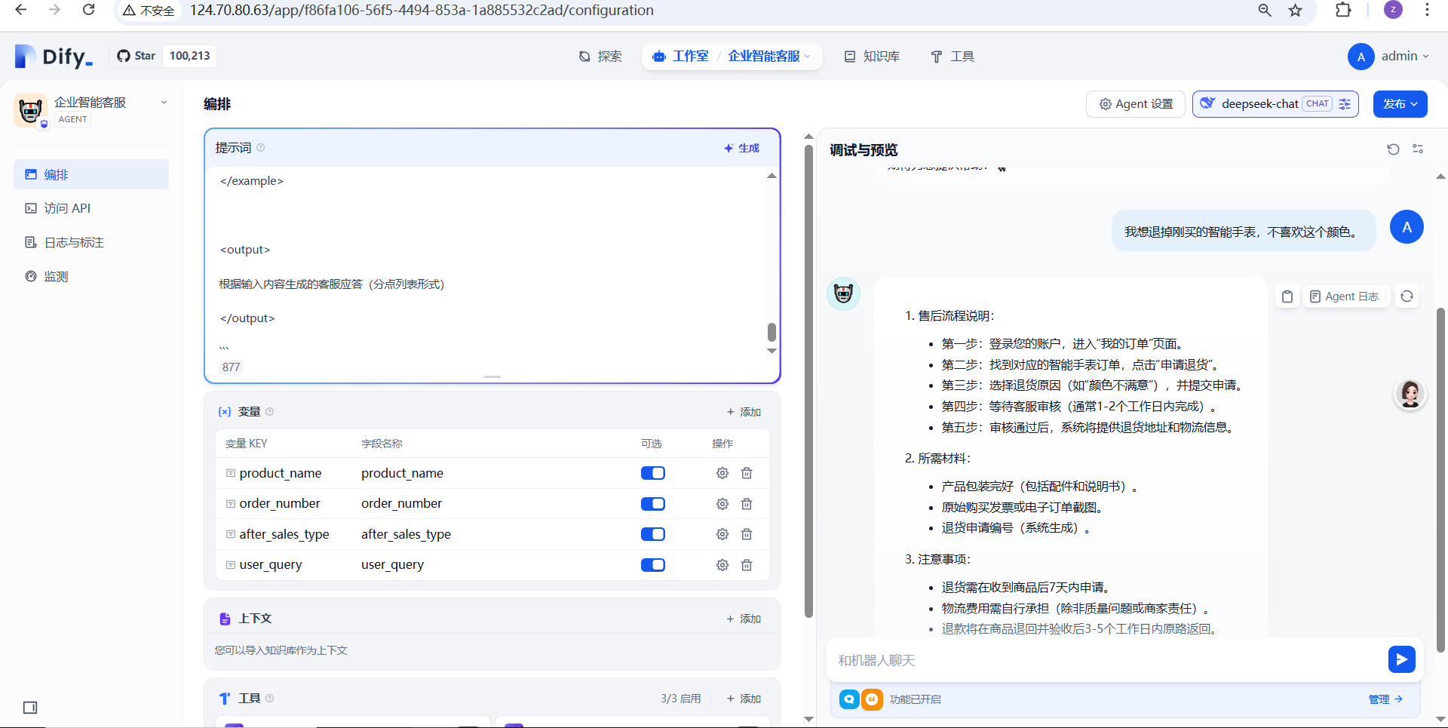Click the middle panel vertical scrollbar
Image resolution: width=1448 pixels, height=728 pixels.
[808, 381]
